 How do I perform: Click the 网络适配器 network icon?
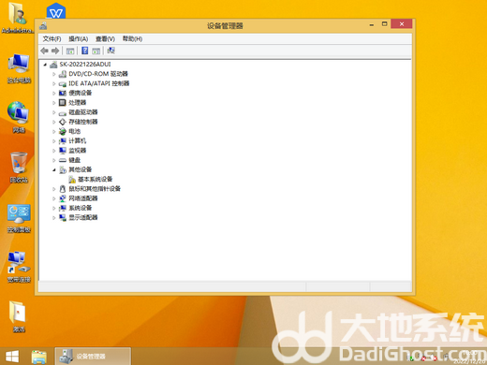click(x=63, y=198)
